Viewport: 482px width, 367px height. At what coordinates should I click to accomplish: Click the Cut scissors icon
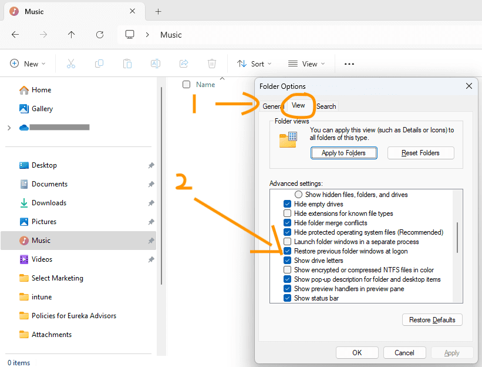(x=71, y=64)
